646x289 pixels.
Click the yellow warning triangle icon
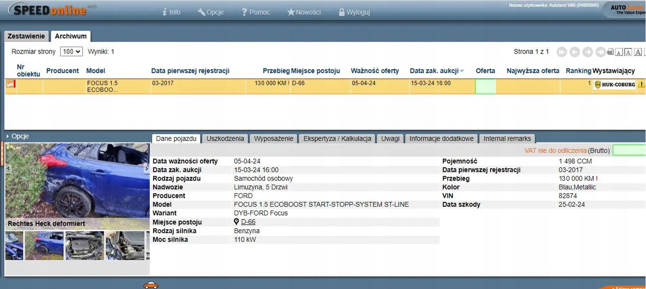(x=641, y=84)
